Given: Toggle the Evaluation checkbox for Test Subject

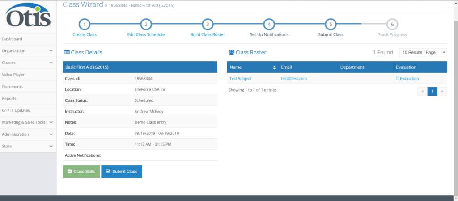Looking at the screenshot, I should 397,79.
